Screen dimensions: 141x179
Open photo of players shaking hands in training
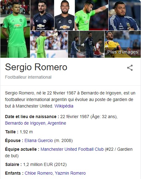coord(86,44)
